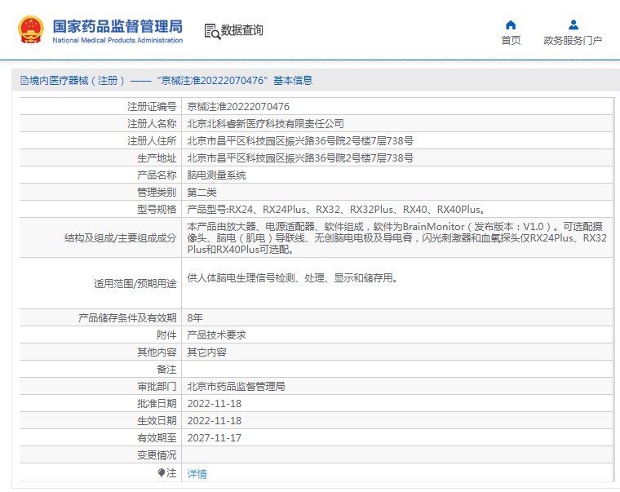
Task: Click the 管理类别 label
Action: (157, 193)
